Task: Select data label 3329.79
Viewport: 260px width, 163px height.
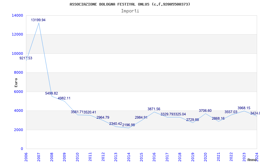Action: pyautogui.click(x=167, y=114)
